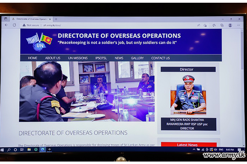The height and width of the screenshot is (164, 247).
Task: Open Task View on the taskbar
Action: click(22, 150)
